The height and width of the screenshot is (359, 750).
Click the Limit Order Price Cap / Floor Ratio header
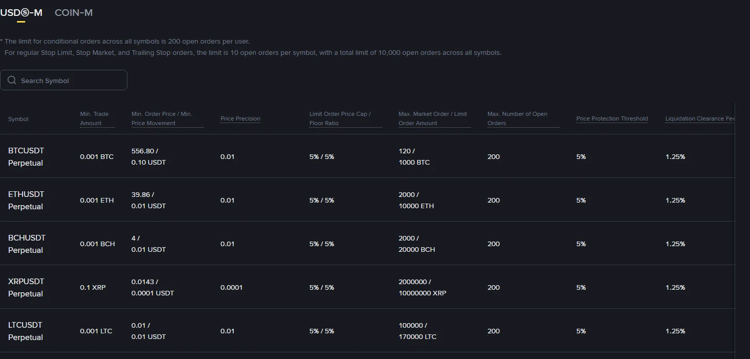(345, 118)
